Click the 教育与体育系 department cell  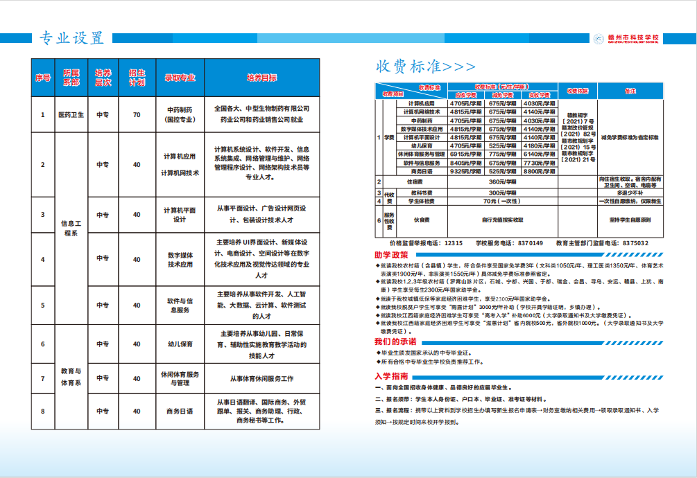[71, 377]
